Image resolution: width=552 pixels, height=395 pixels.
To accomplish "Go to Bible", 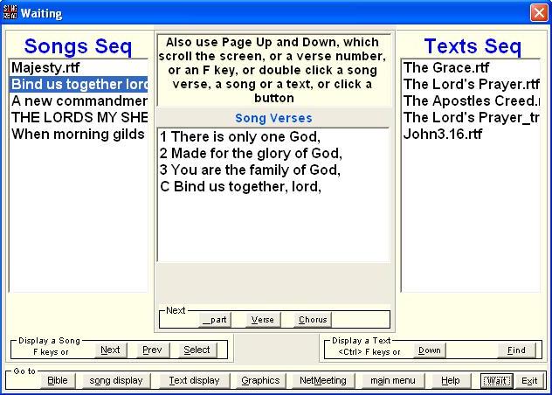I will [58, 380].
